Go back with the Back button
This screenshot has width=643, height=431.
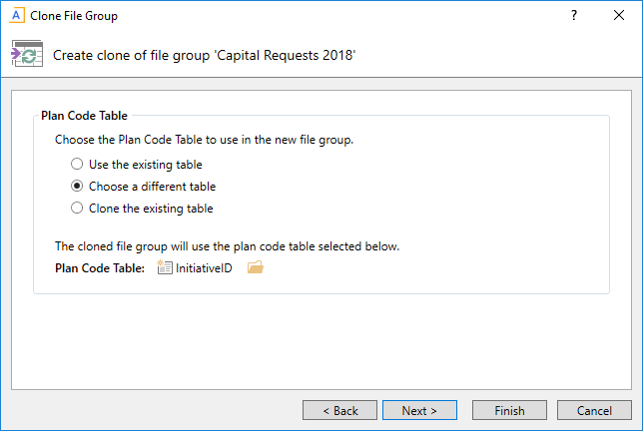coord(339,410)
